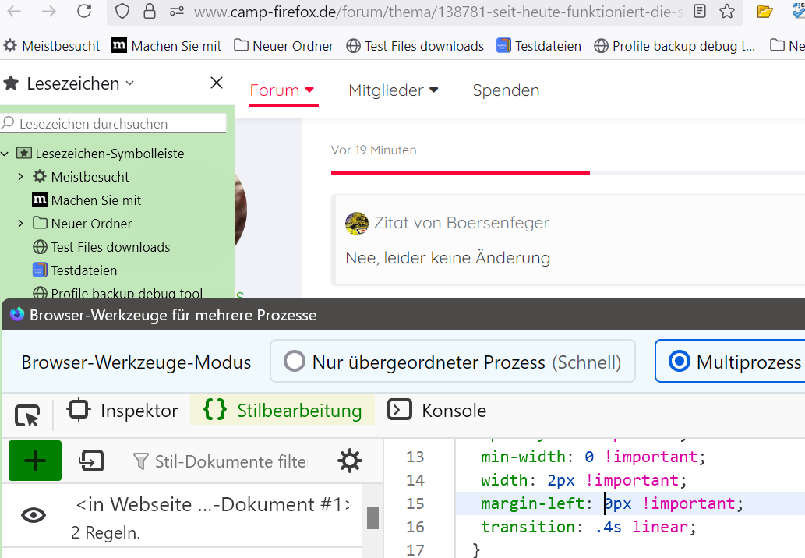Open style editor options gear
The height and width of the screenshot is (558, 805).
pyautogui.click(x=350, y=461)
